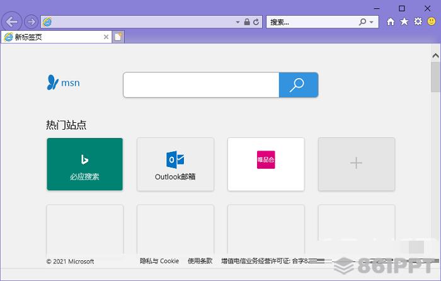Click the IE logo in the address bar
Viewport: 441px width, 281px height.
tap(47, 21)
